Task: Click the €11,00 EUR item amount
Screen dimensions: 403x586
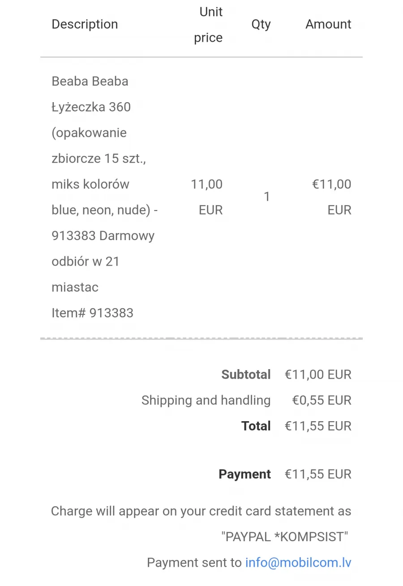Action: coord(332,197)
